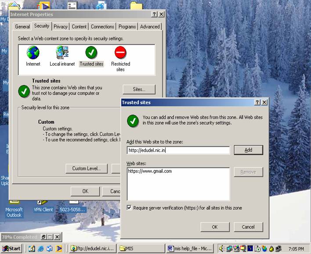Switch to the Privacy tab
This screenshot has height=254, width=311.
[61, 27]
